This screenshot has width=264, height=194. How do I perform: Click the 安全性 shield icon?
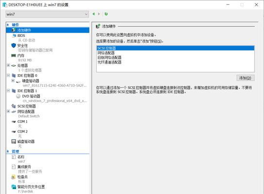tap(14, 46)
